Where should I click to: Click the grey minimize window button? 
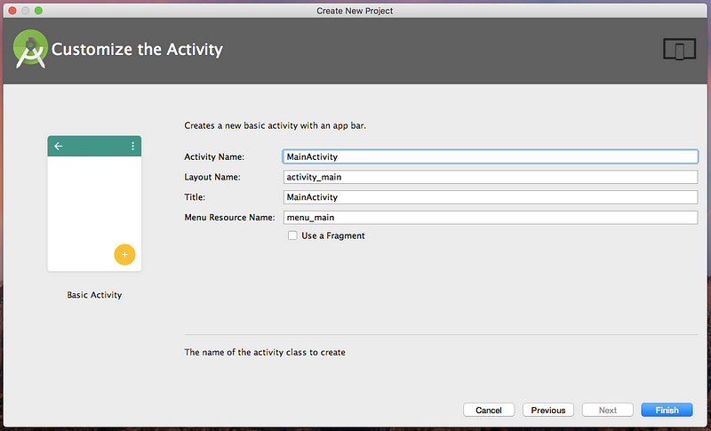pos(26,11)
